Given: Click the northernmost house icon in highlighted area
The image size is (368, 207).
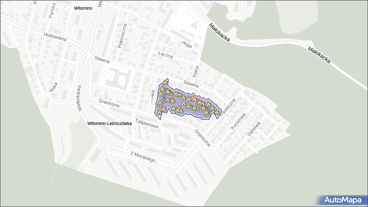Looking at the screenshot, I should [x=165, y=82].
